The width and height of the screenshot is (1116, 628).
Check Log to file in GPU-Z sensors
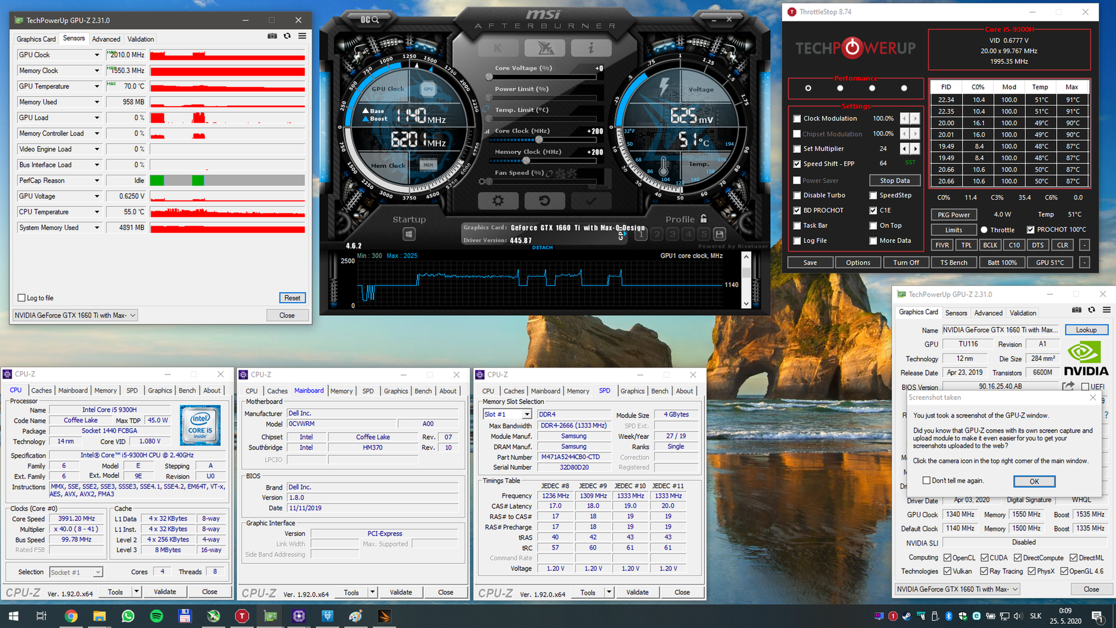tap(22, 298)
